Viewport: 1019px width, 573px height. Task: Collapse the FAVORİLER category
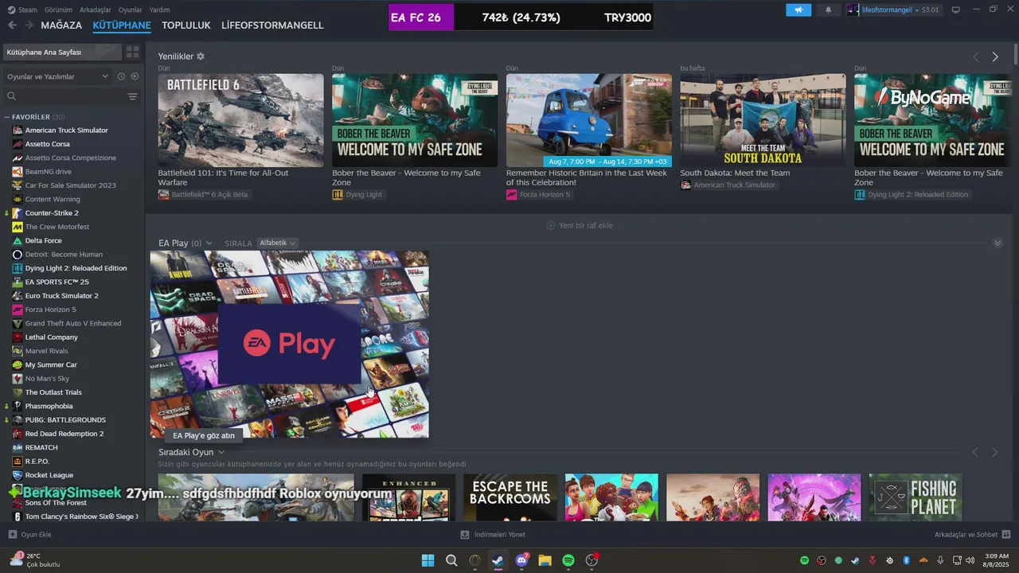(x=6, y=117)
